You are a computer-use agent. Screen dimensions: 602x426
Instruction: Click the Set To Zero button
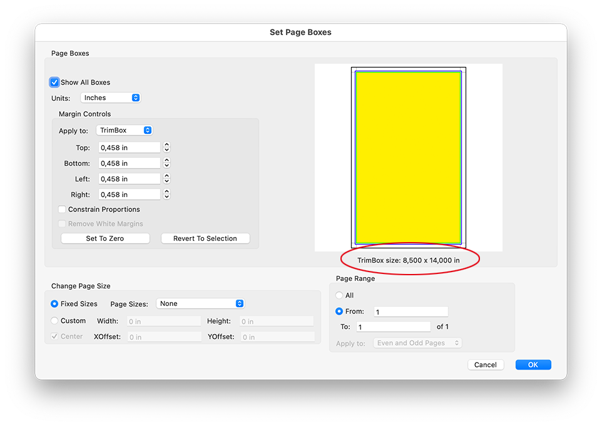(105, 238)
